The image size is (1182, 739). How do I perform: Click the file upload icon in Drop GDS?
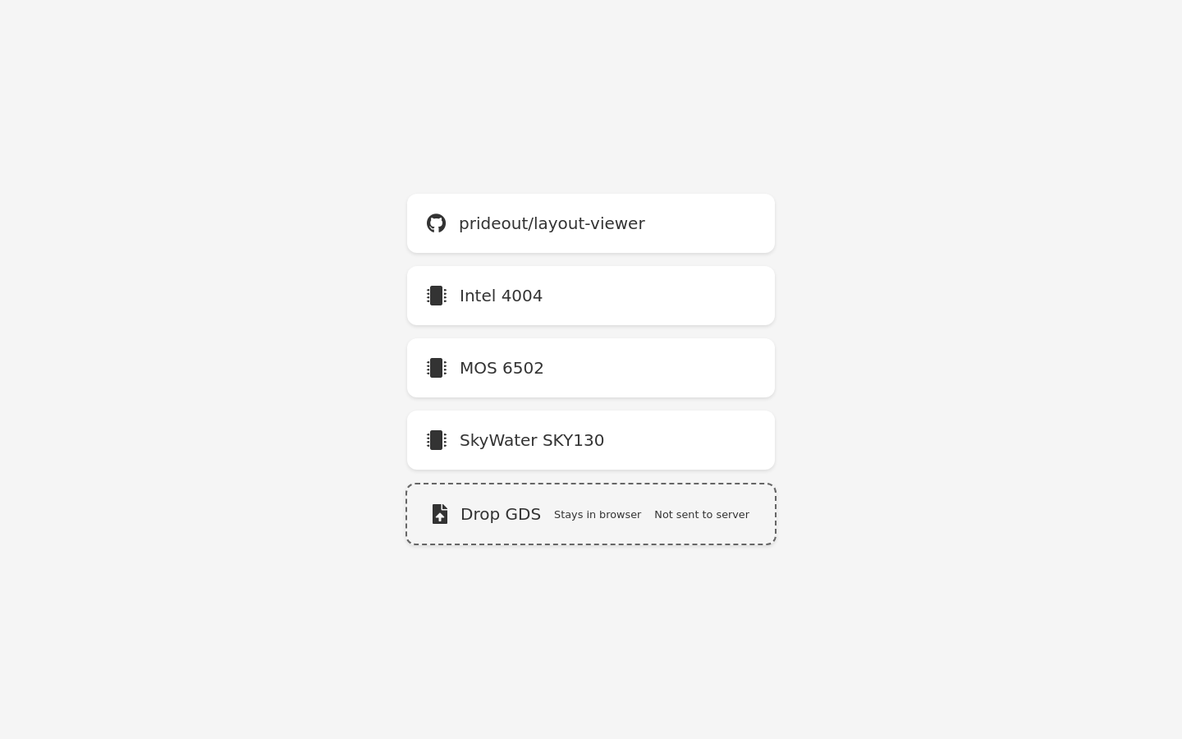click(440, 514)
